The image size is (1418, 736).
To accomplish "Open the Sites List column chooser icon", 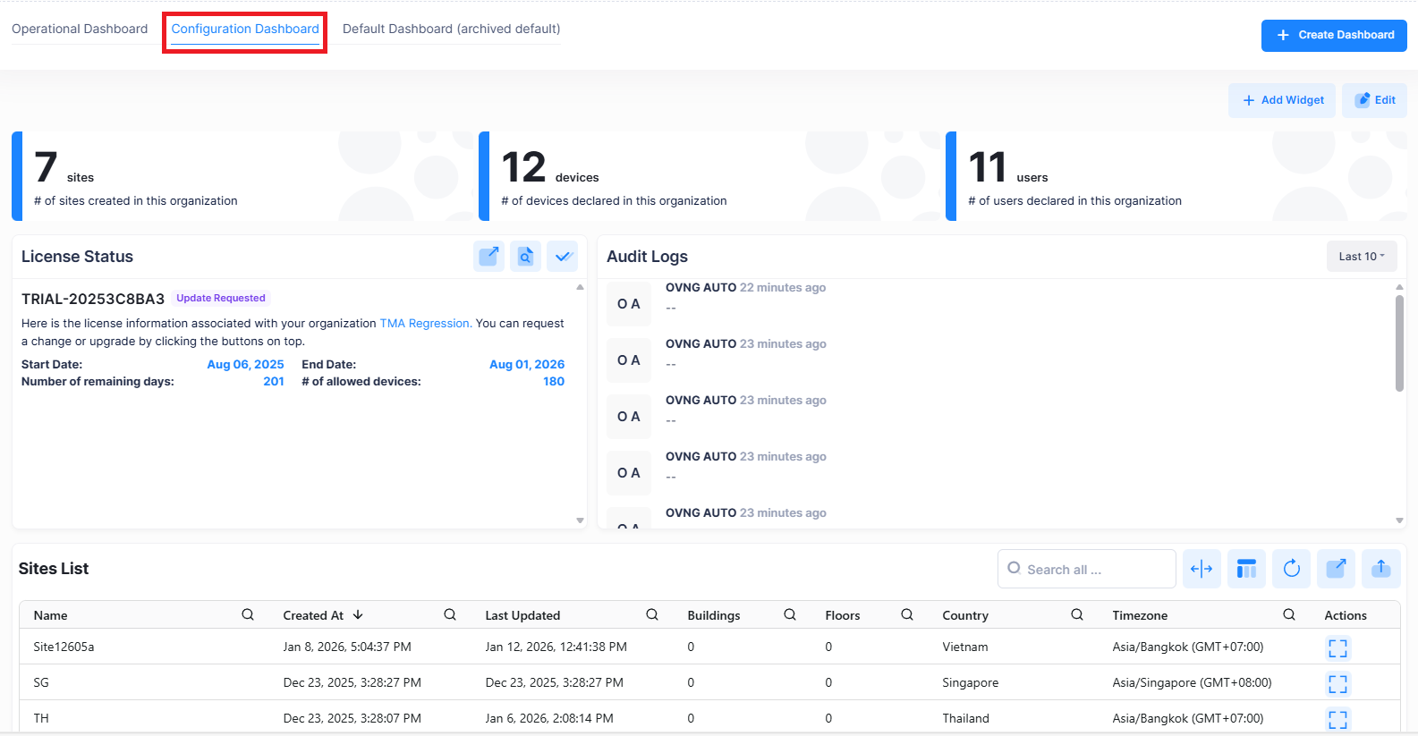I will coord(1246,569).
